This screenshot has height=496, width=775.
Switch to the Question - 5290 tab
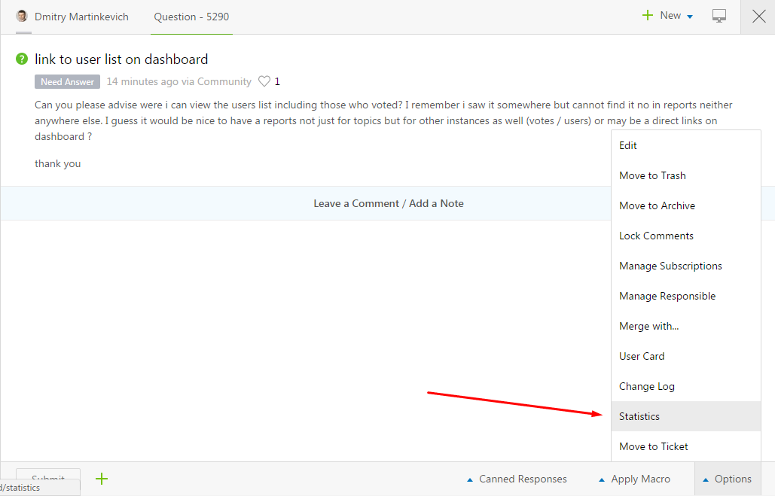pos(191,17)
